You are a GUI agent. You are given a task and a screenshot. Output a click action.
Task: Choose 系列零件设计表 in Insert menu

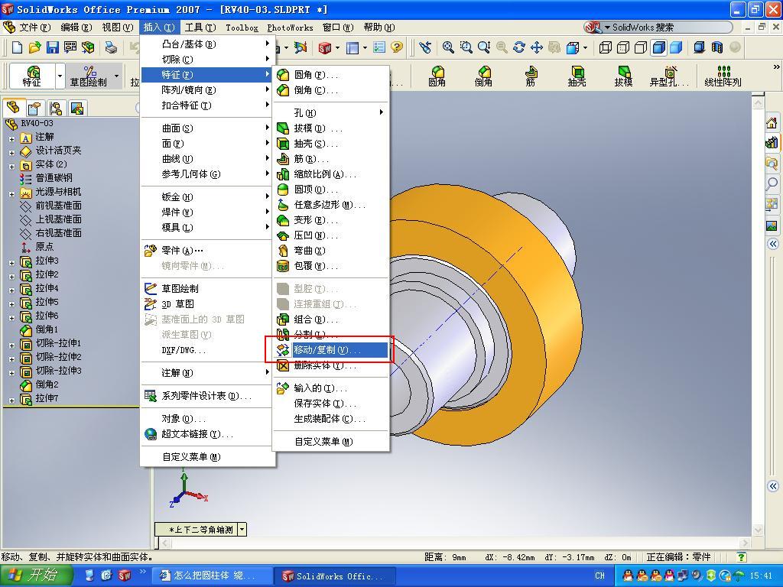pos(208,396)
